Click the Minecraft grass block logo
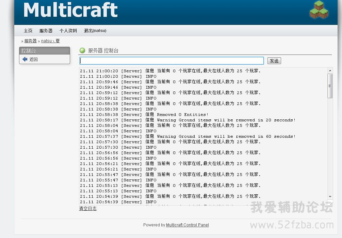Viewport: 342px width, 238px height. coord(319,10)
